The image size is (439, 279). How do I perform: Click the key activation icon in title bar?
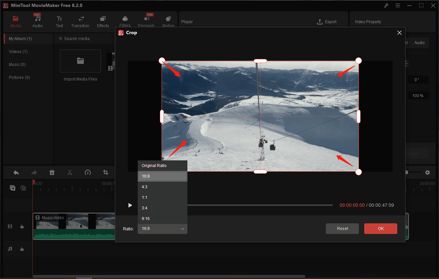click(x=386, y=5)
